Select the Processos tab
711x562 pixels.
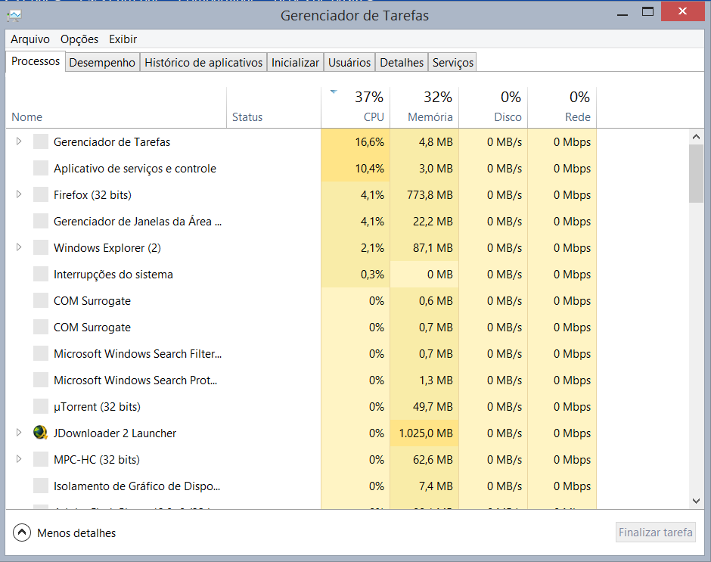36,61
